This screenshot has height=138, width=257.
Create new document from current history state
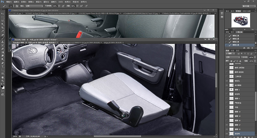point(244,48)
